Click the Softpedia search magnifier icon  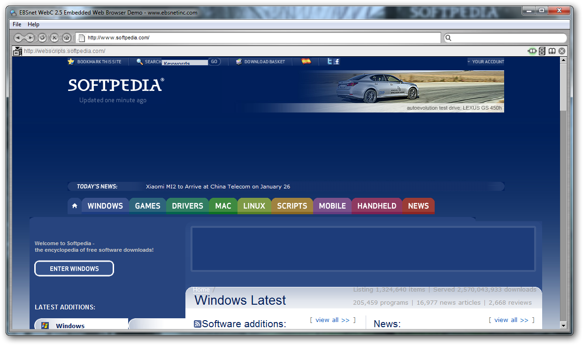139,61
